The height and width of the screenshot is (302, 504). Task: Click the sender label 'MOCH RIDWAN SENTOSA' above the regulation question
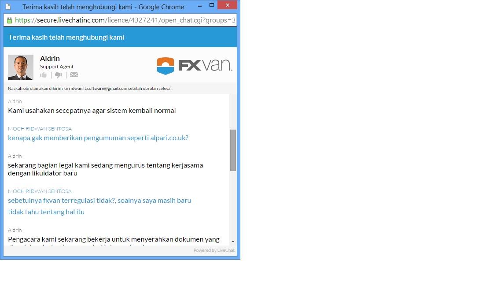(40, 191)
